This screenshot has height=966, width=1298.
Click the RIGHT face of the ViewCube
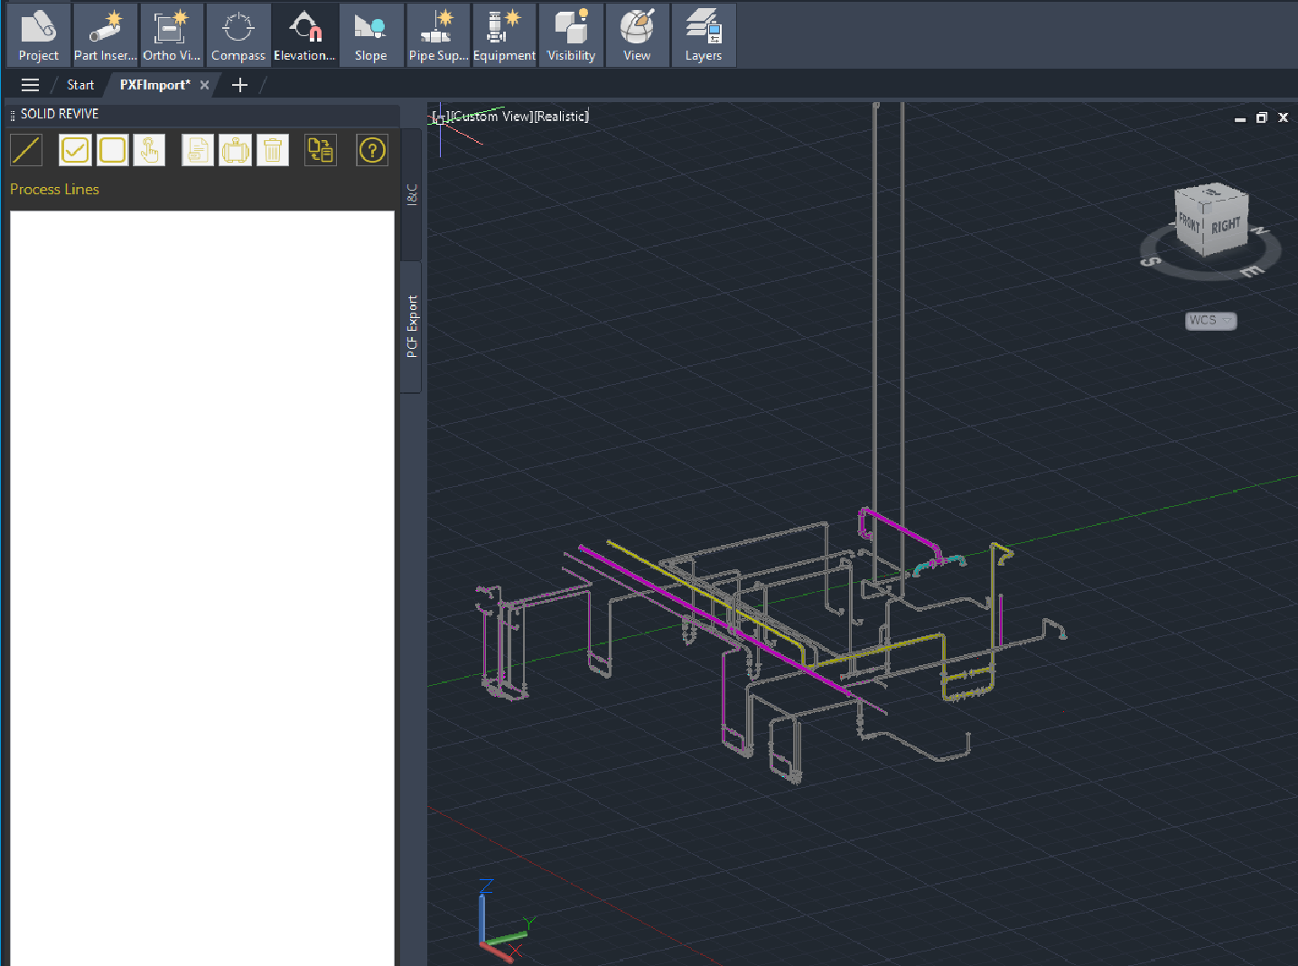[1226, 226]
